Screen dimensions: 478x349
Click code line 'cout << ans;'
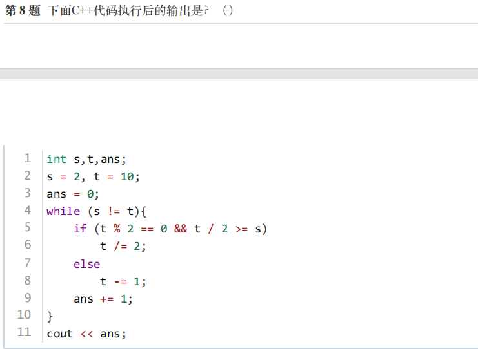(x=86, y=334)
